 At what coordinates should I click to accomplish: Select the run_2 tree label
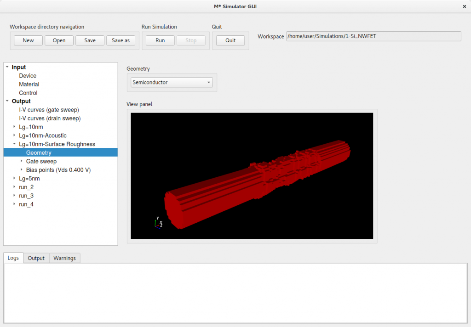(x=26, y=187)
